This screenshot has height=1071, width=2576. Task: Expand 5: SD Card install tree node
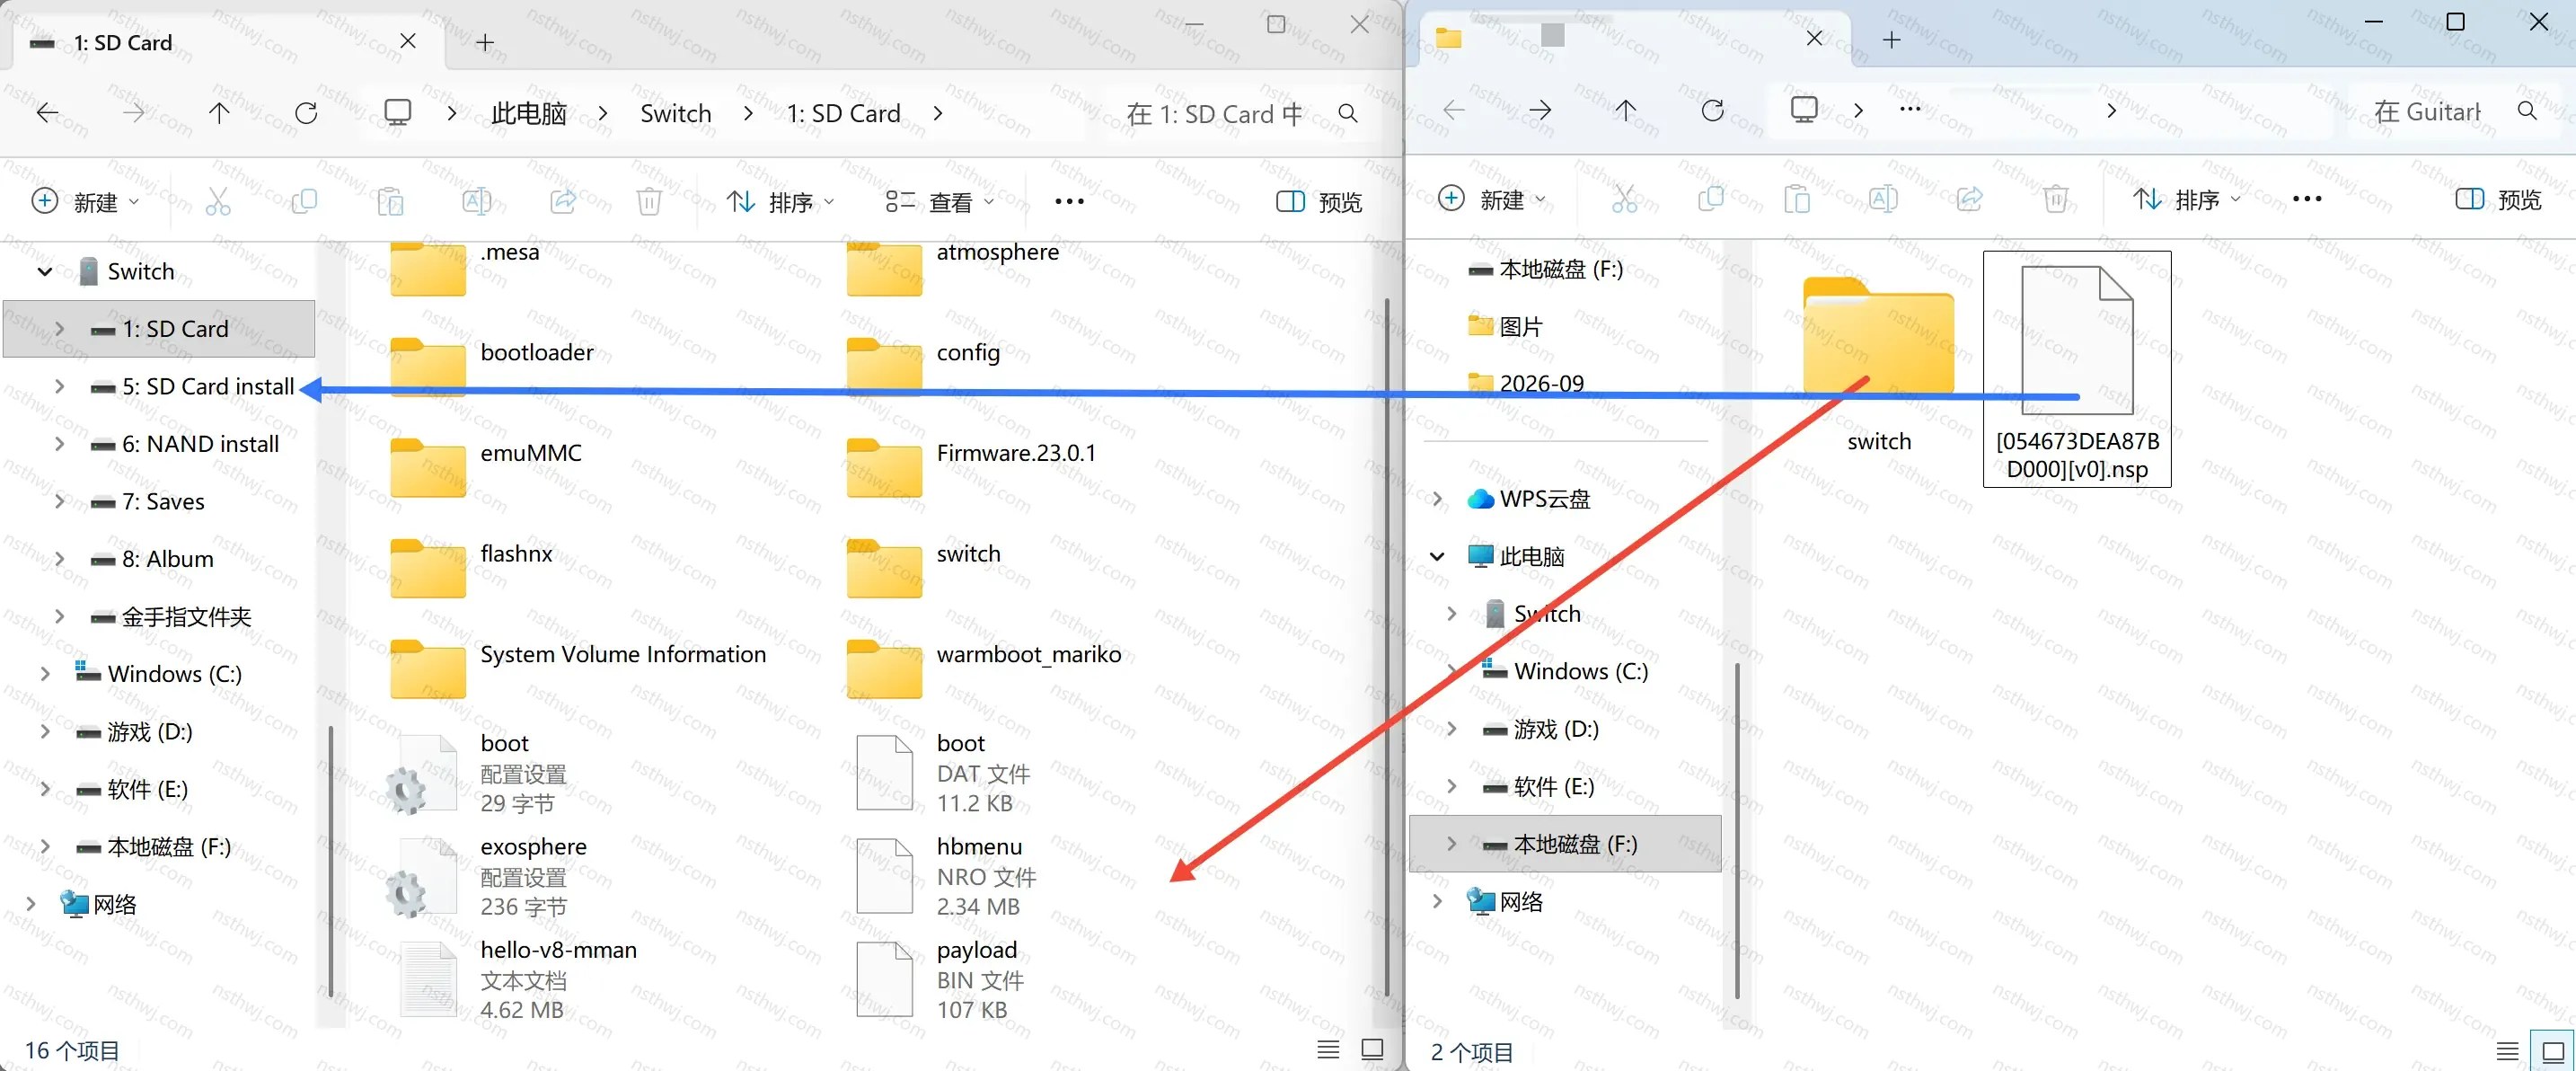(59, 386)
